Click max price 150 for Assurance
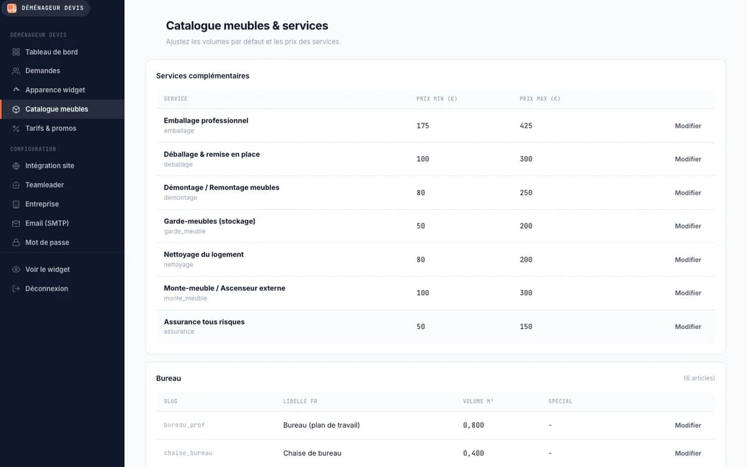 pyautogui.click(x=526, y=327)
